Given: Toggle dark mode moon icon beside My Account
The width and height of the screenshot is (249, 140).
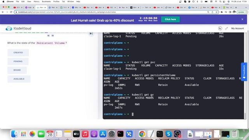Looking at the screenshot, I should [220, 28].
